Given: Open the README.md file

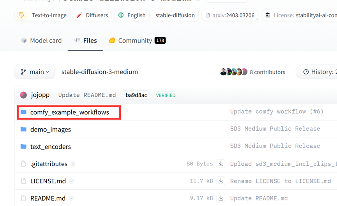Looking at the screenshot, I should (x=48, y=199).
